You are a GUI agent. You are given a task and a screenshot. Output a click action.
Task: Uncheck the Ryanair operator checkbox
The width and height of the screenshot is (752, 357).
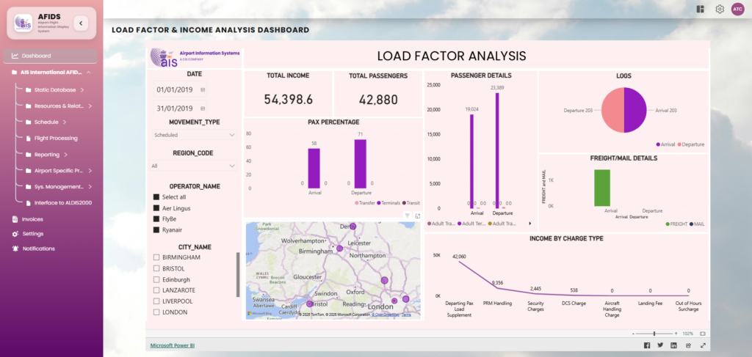156,230
